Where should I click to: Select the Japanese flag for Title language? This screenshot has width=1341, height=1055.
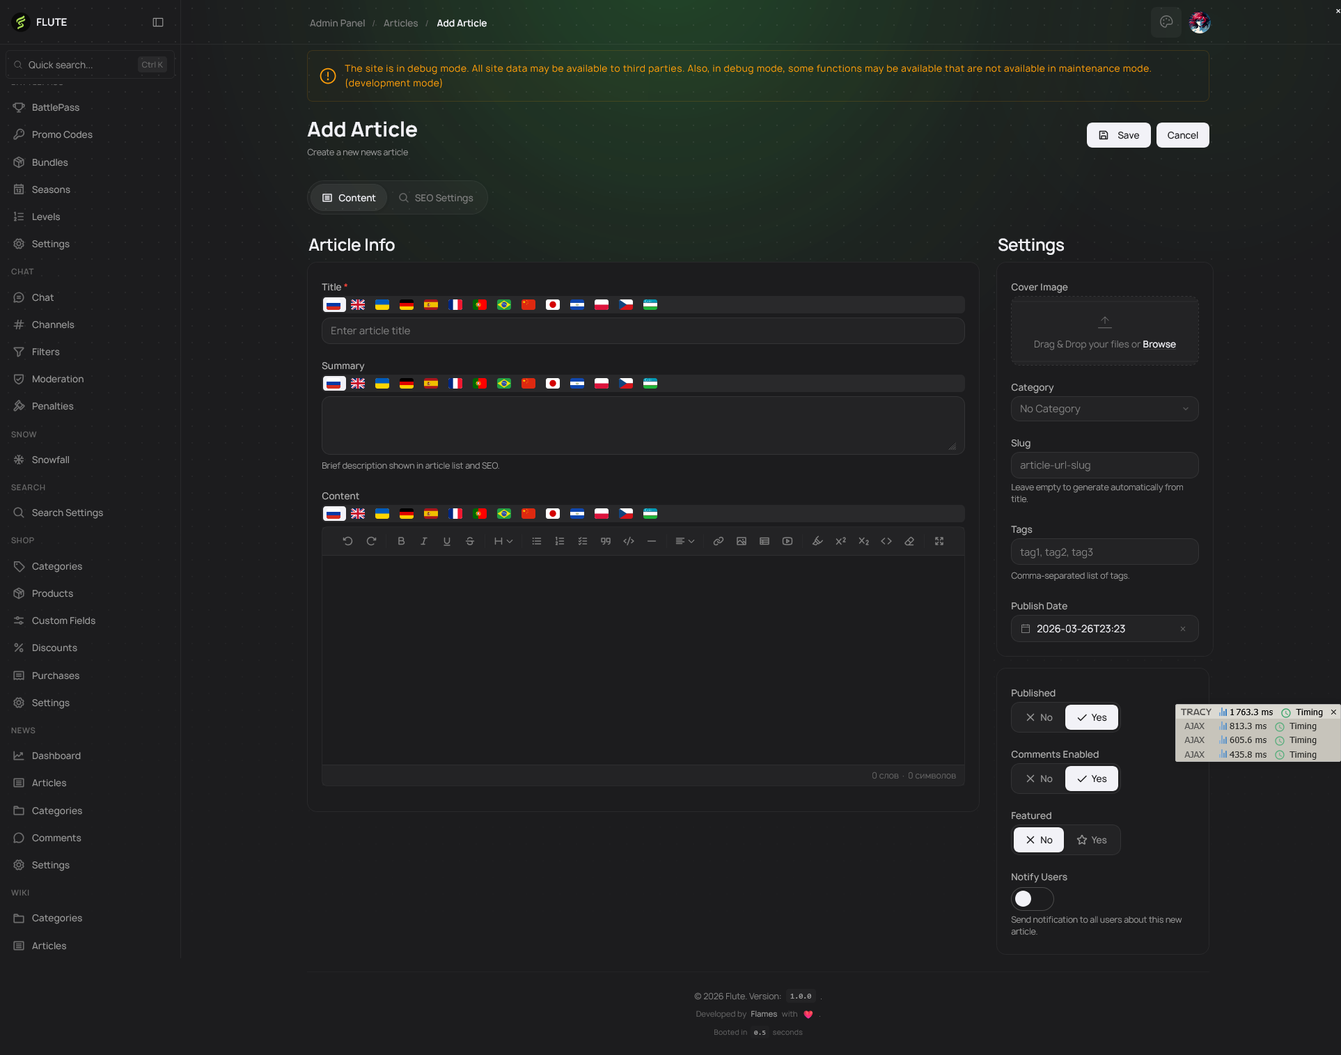553,304
